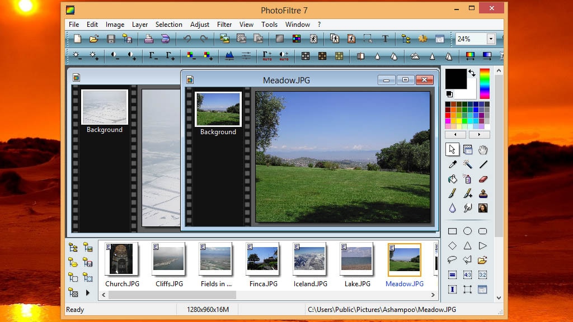Open Finca.JPG thumbnail in explorer
The width and height of the screenshot is (573, 322).
262,259
